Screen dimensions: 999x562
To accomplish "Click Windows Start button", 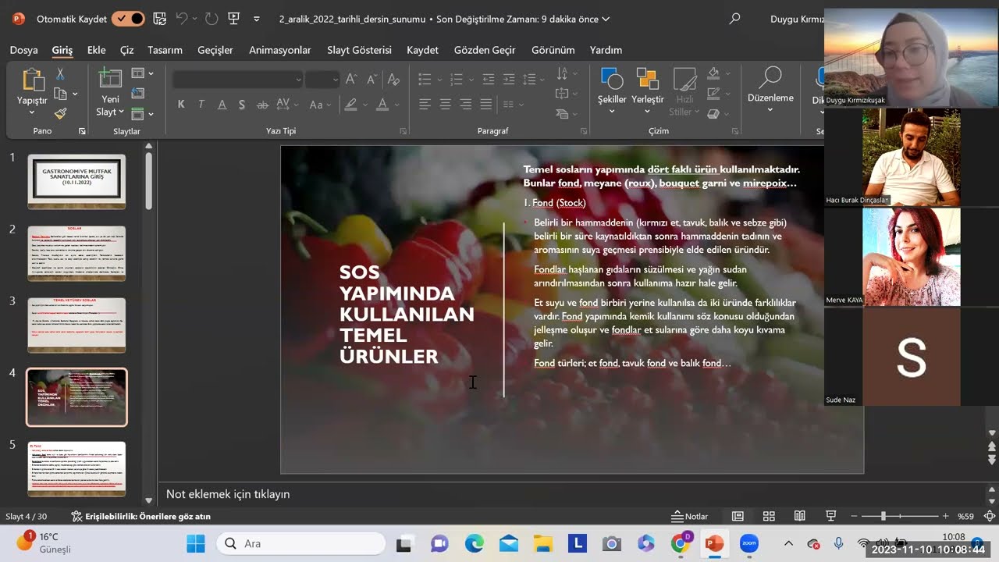I will point(196,544).
